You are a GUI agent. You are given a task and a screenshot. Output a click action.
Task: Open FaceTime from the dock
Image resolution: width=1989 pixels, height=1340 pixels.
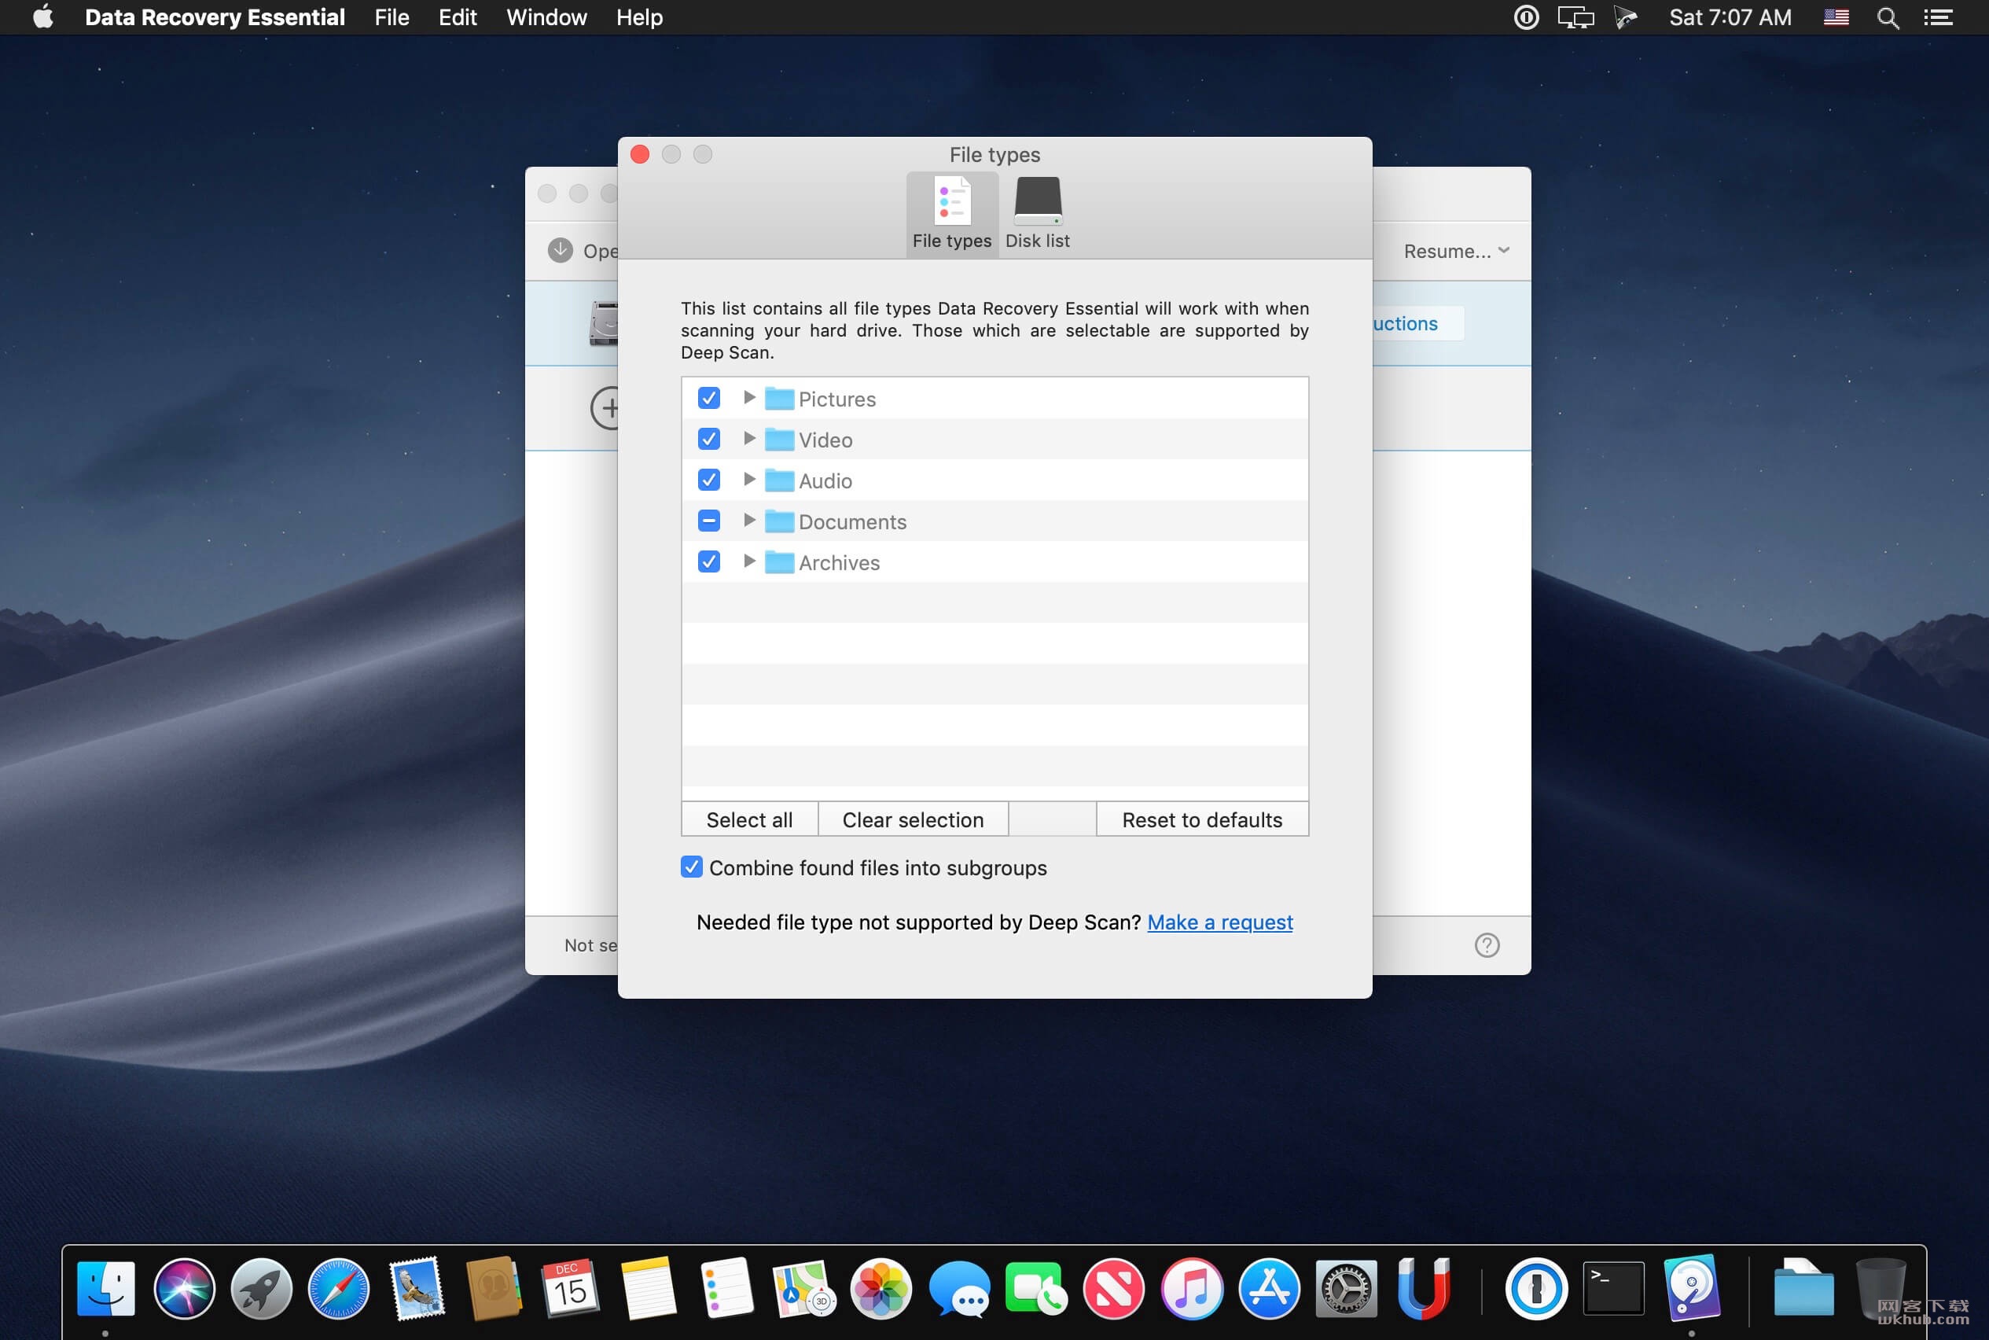1036,1289
